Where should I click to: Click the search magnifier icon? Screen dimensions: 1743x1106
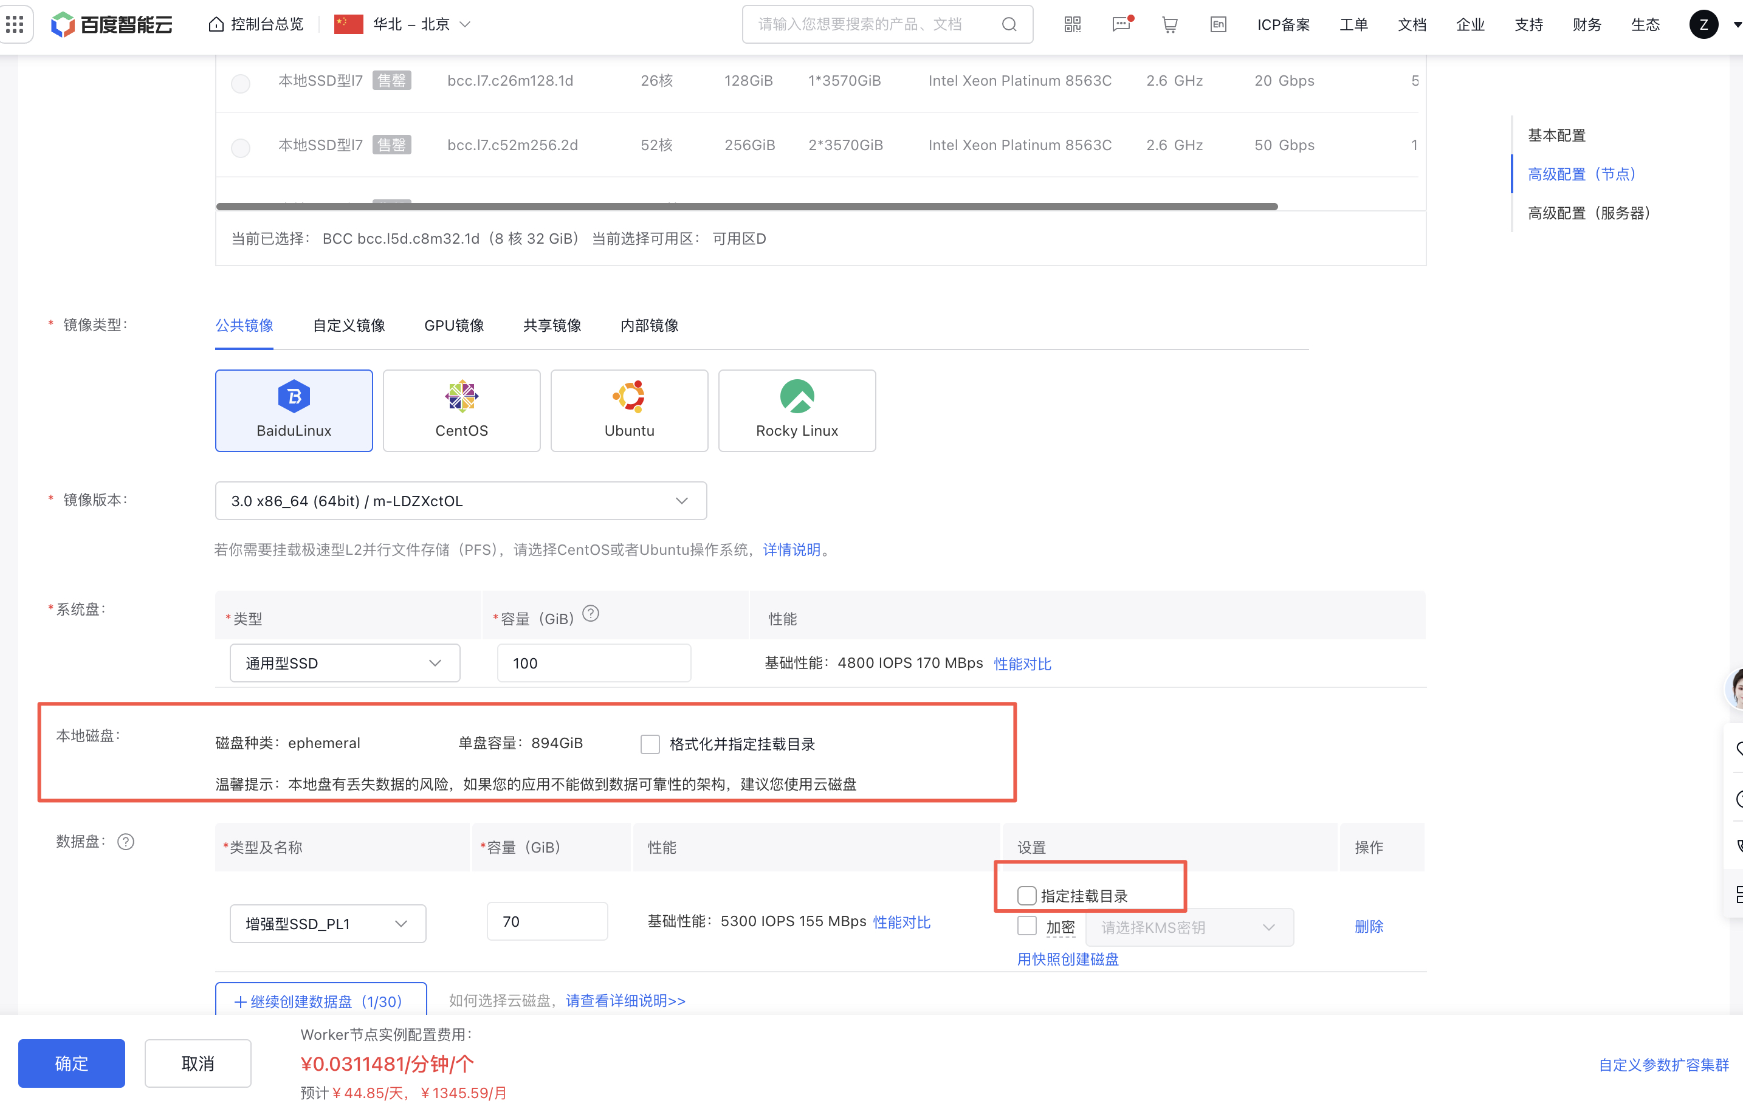[x=1008, y=24]
